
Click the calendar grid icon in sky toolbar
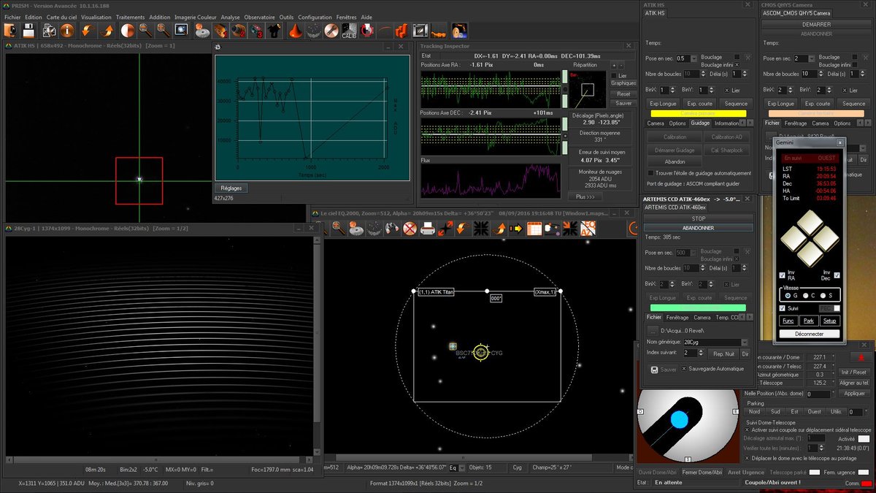pyautogui.click(x=534, y=229)
